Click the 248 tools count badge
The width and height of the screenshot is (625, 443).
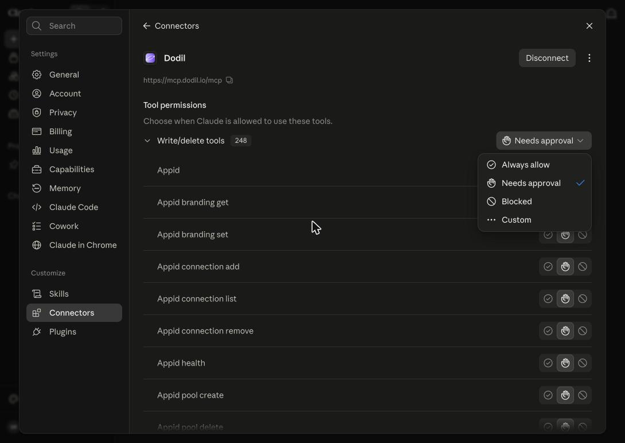(x=241, y=141)
